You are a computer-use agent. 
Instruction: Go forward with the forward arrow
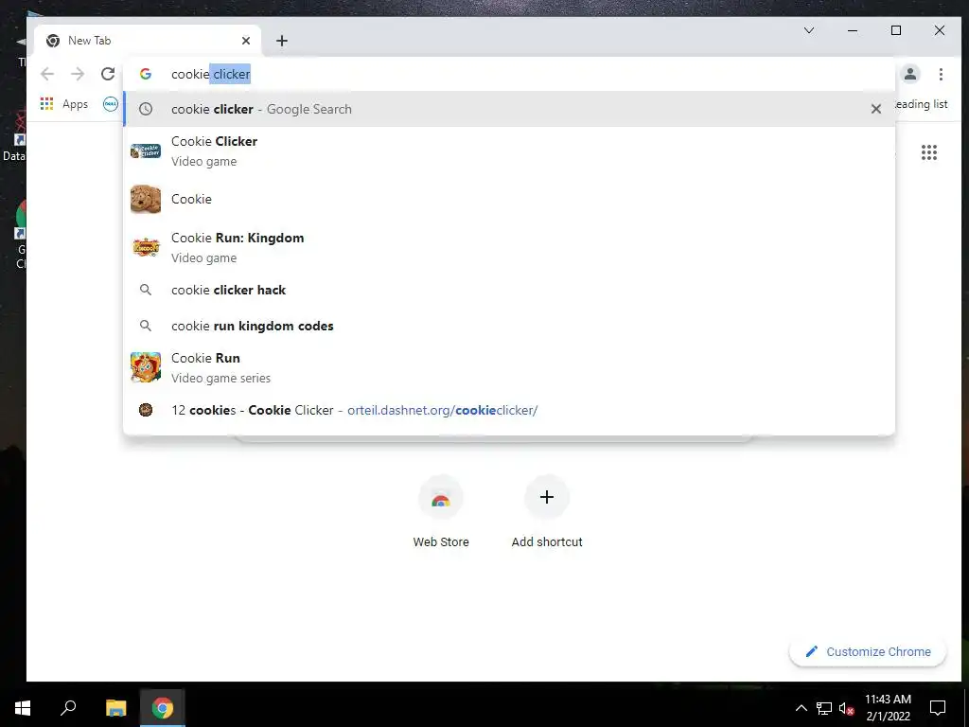(x=78, y=74)
